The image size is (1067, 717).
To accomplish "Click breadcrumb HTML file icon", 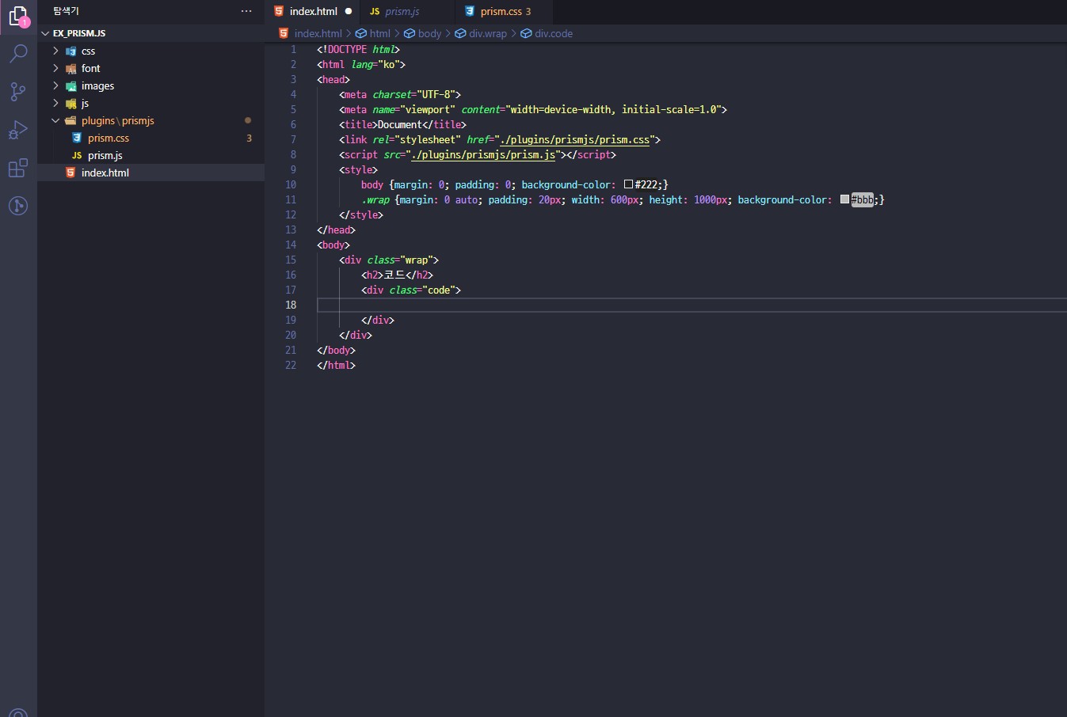I will (284, 33).
